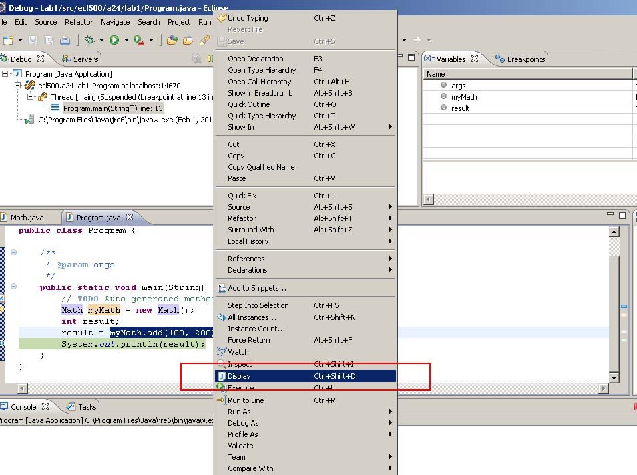This screenshot has width=637, height=475.
Task: Collapse the ecl500.a24.lab1.Program localhost node
Action: (17, 86)
